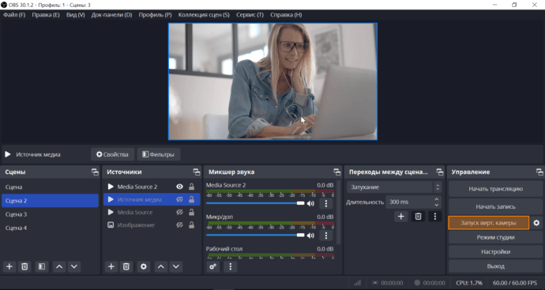Viewport: 545px width, 290px height.
Task: Open Фильтры for the selected source
Action: [x=159, y=154]
